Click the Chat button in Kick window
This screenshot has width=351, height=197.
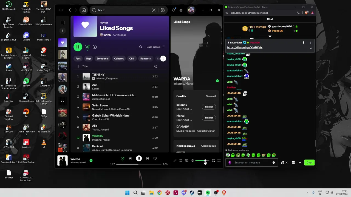309,163
